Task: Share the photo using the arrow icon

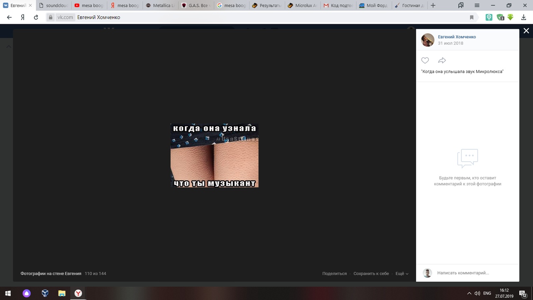Action: click(442, 60)
